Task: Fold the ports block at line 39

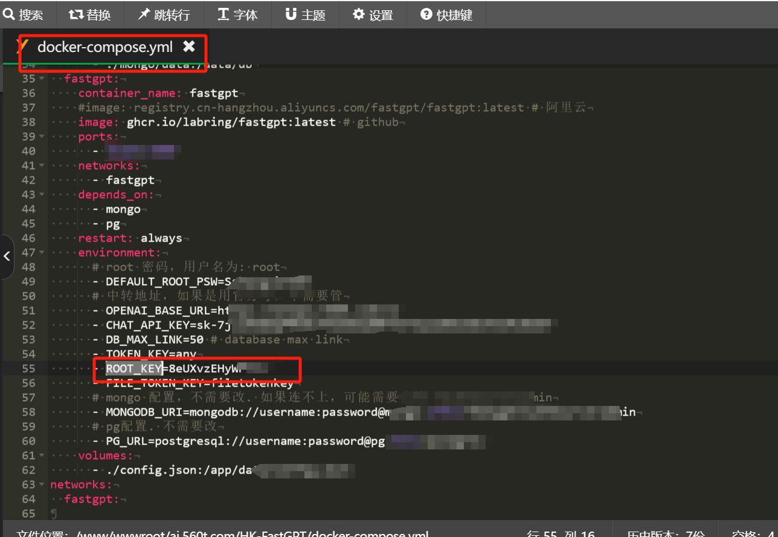Action: click(x=41, y=137)
